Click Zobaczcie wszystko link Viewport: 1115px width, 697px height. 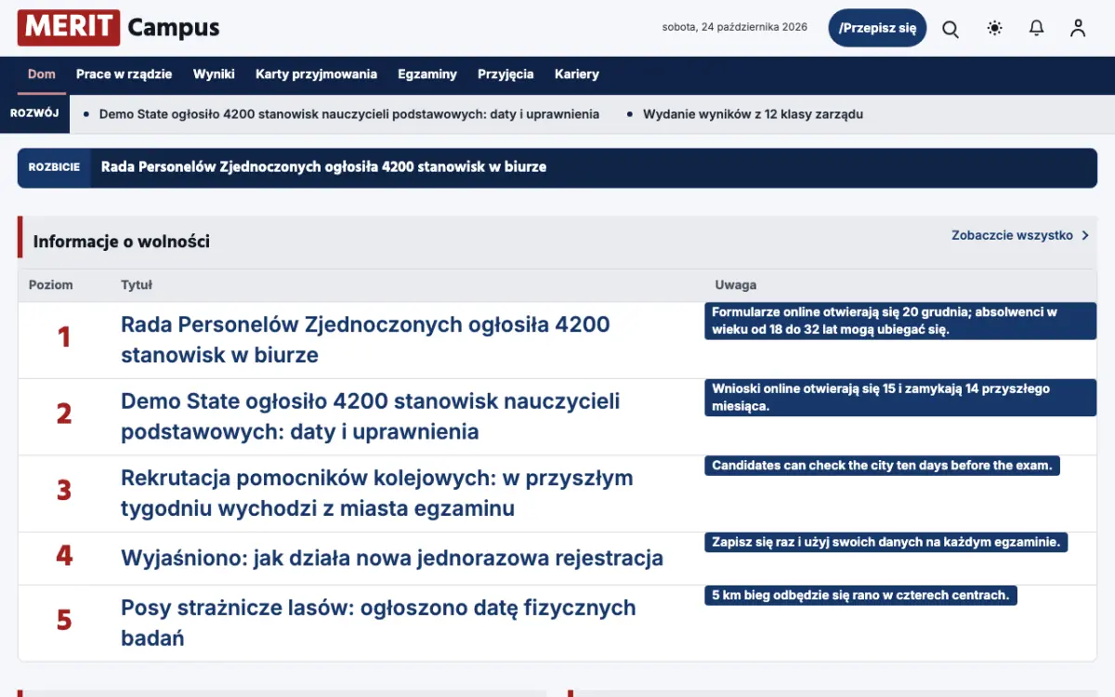(x=1012, y=236)
